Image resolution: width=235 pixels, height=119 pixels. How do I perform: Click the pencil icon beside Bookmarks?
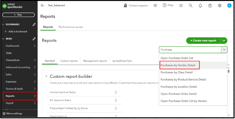pyautogui.click(x=34, y=25)
